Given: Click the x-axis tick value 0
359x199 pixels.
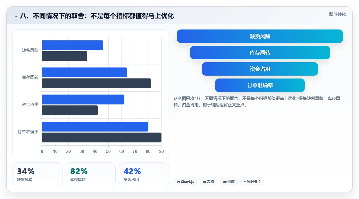Looking at the screenshot, I should pos(42,151).
